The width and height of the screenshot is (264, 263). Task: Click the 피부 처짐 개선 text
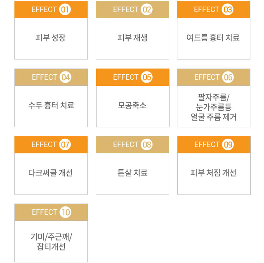point(214,173)
